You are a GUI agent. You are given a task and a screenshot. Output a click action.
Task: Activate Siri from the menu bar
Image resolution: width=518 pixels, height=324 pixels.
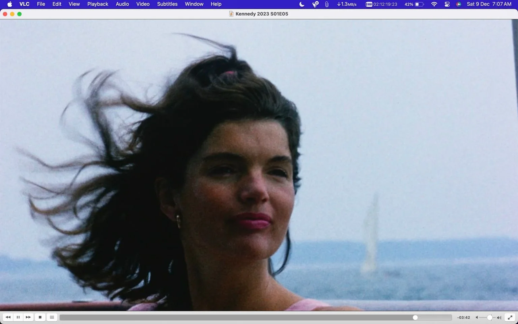tap(459, 4)
